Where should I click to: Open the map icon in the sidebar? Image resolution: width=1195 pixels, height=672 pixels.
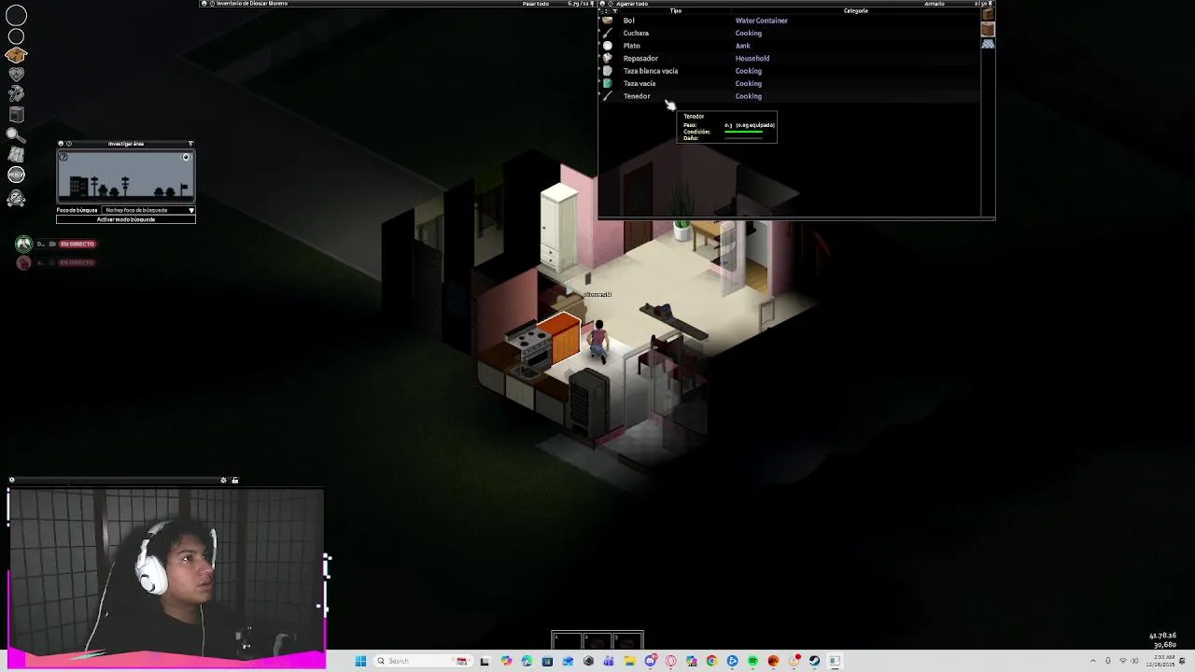pos(16,155)
